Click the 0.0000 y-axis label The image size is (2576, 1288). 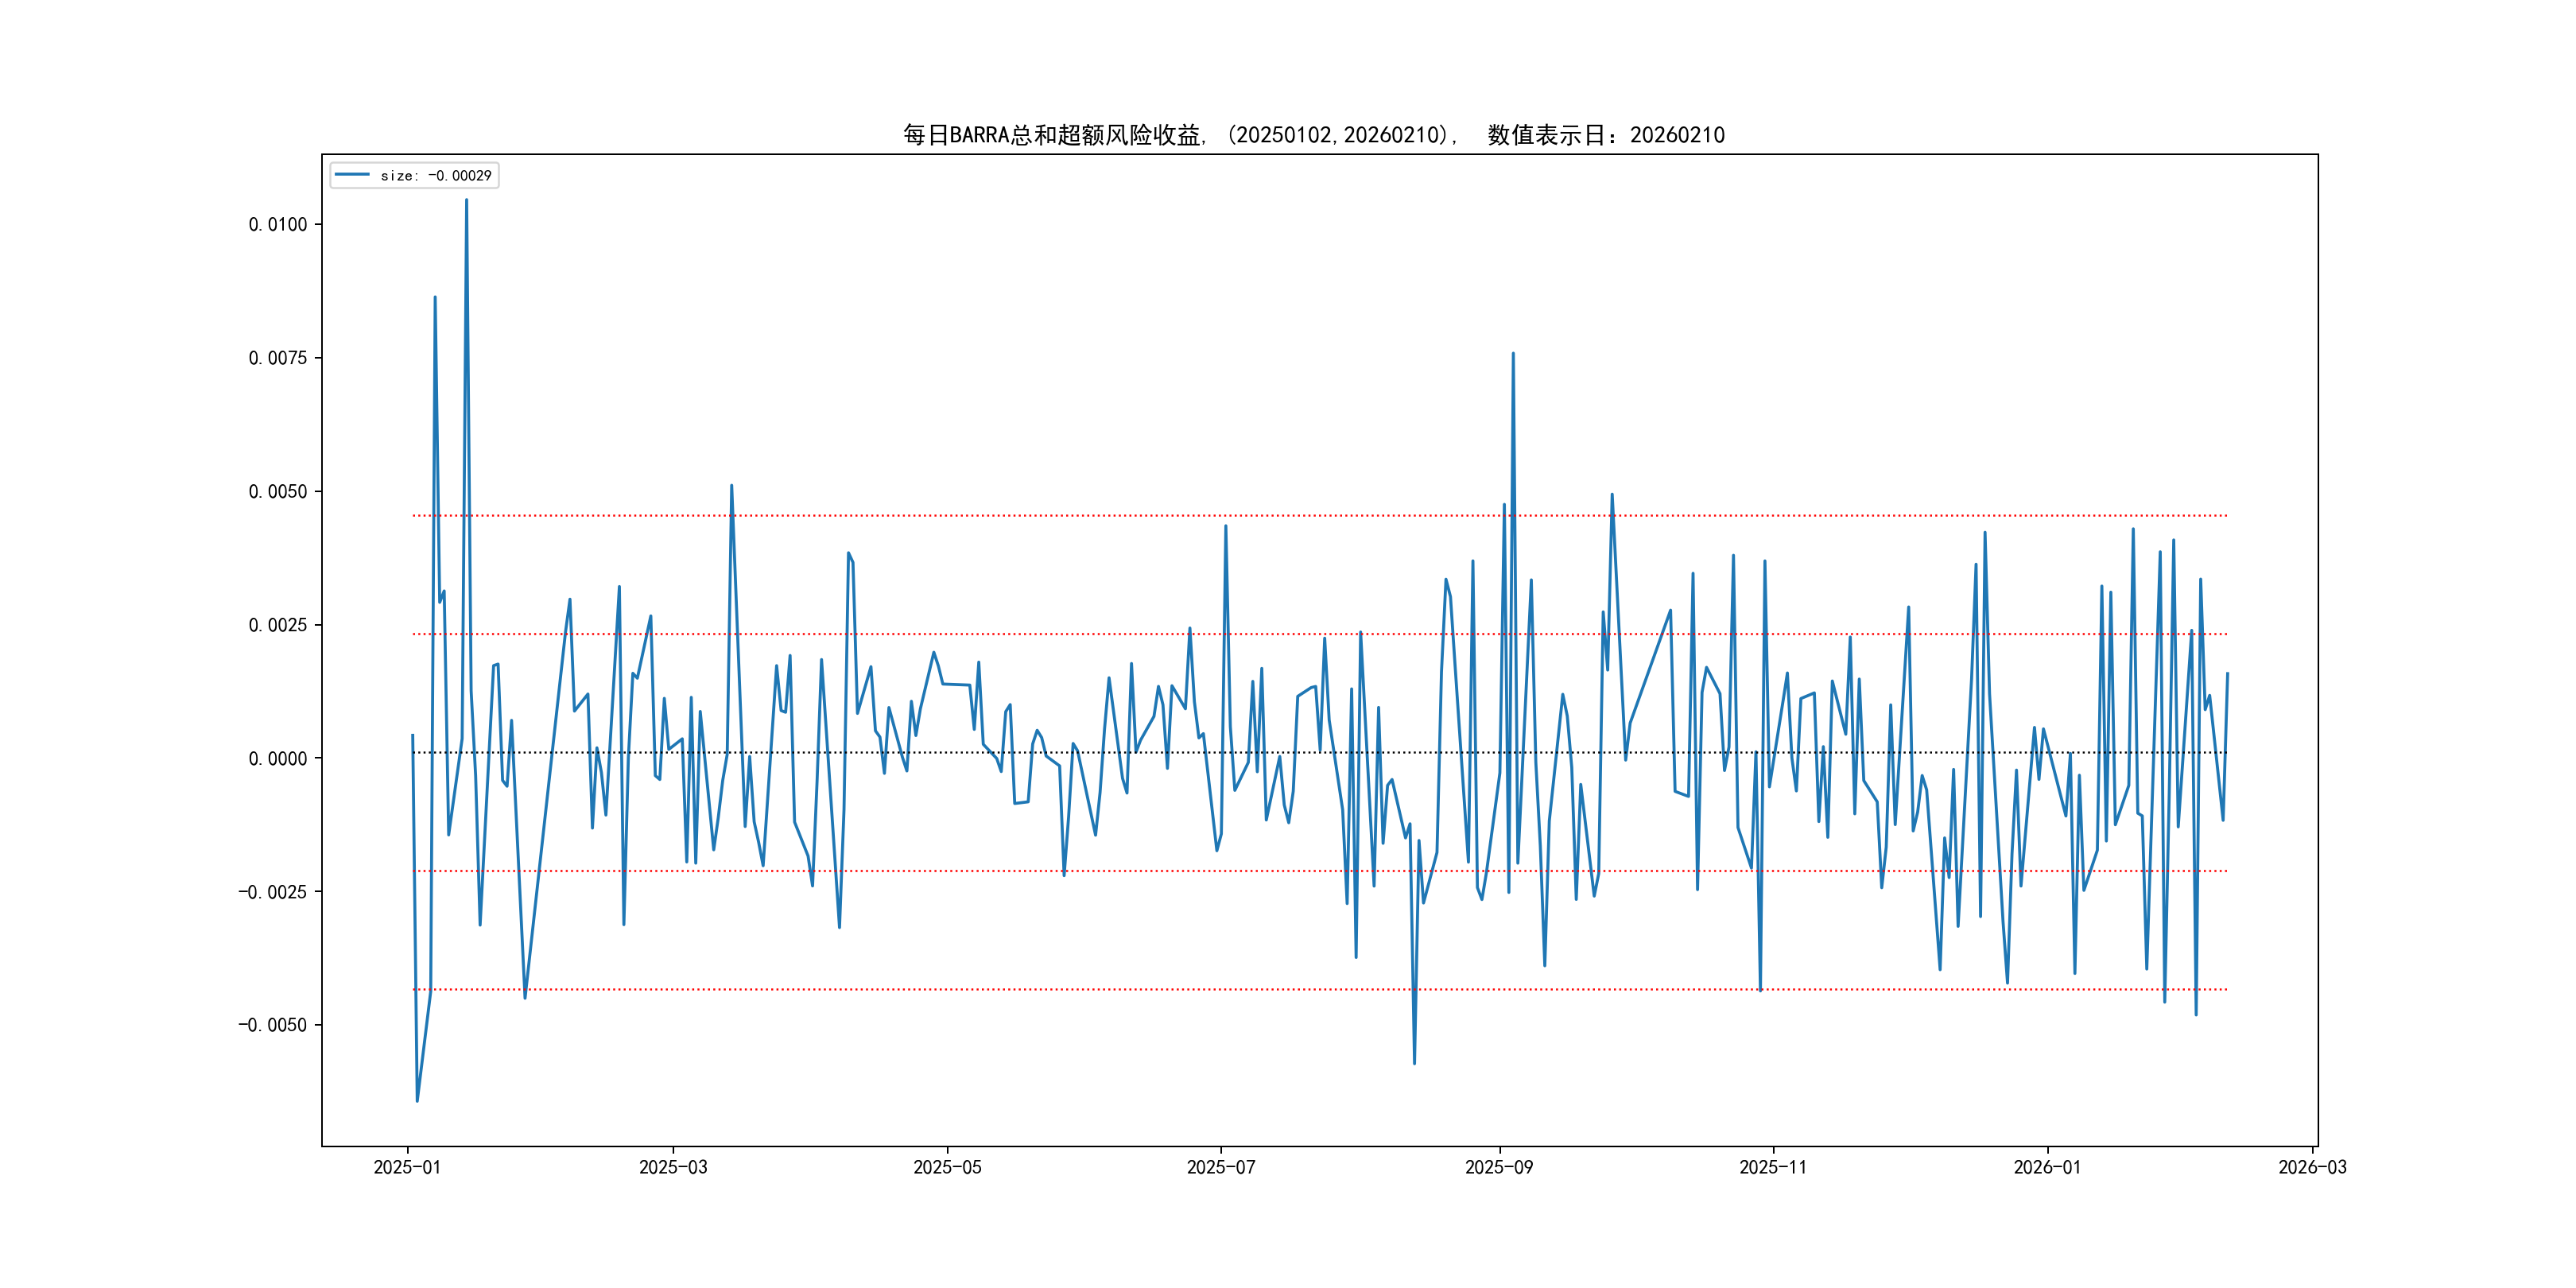point(278,758)
